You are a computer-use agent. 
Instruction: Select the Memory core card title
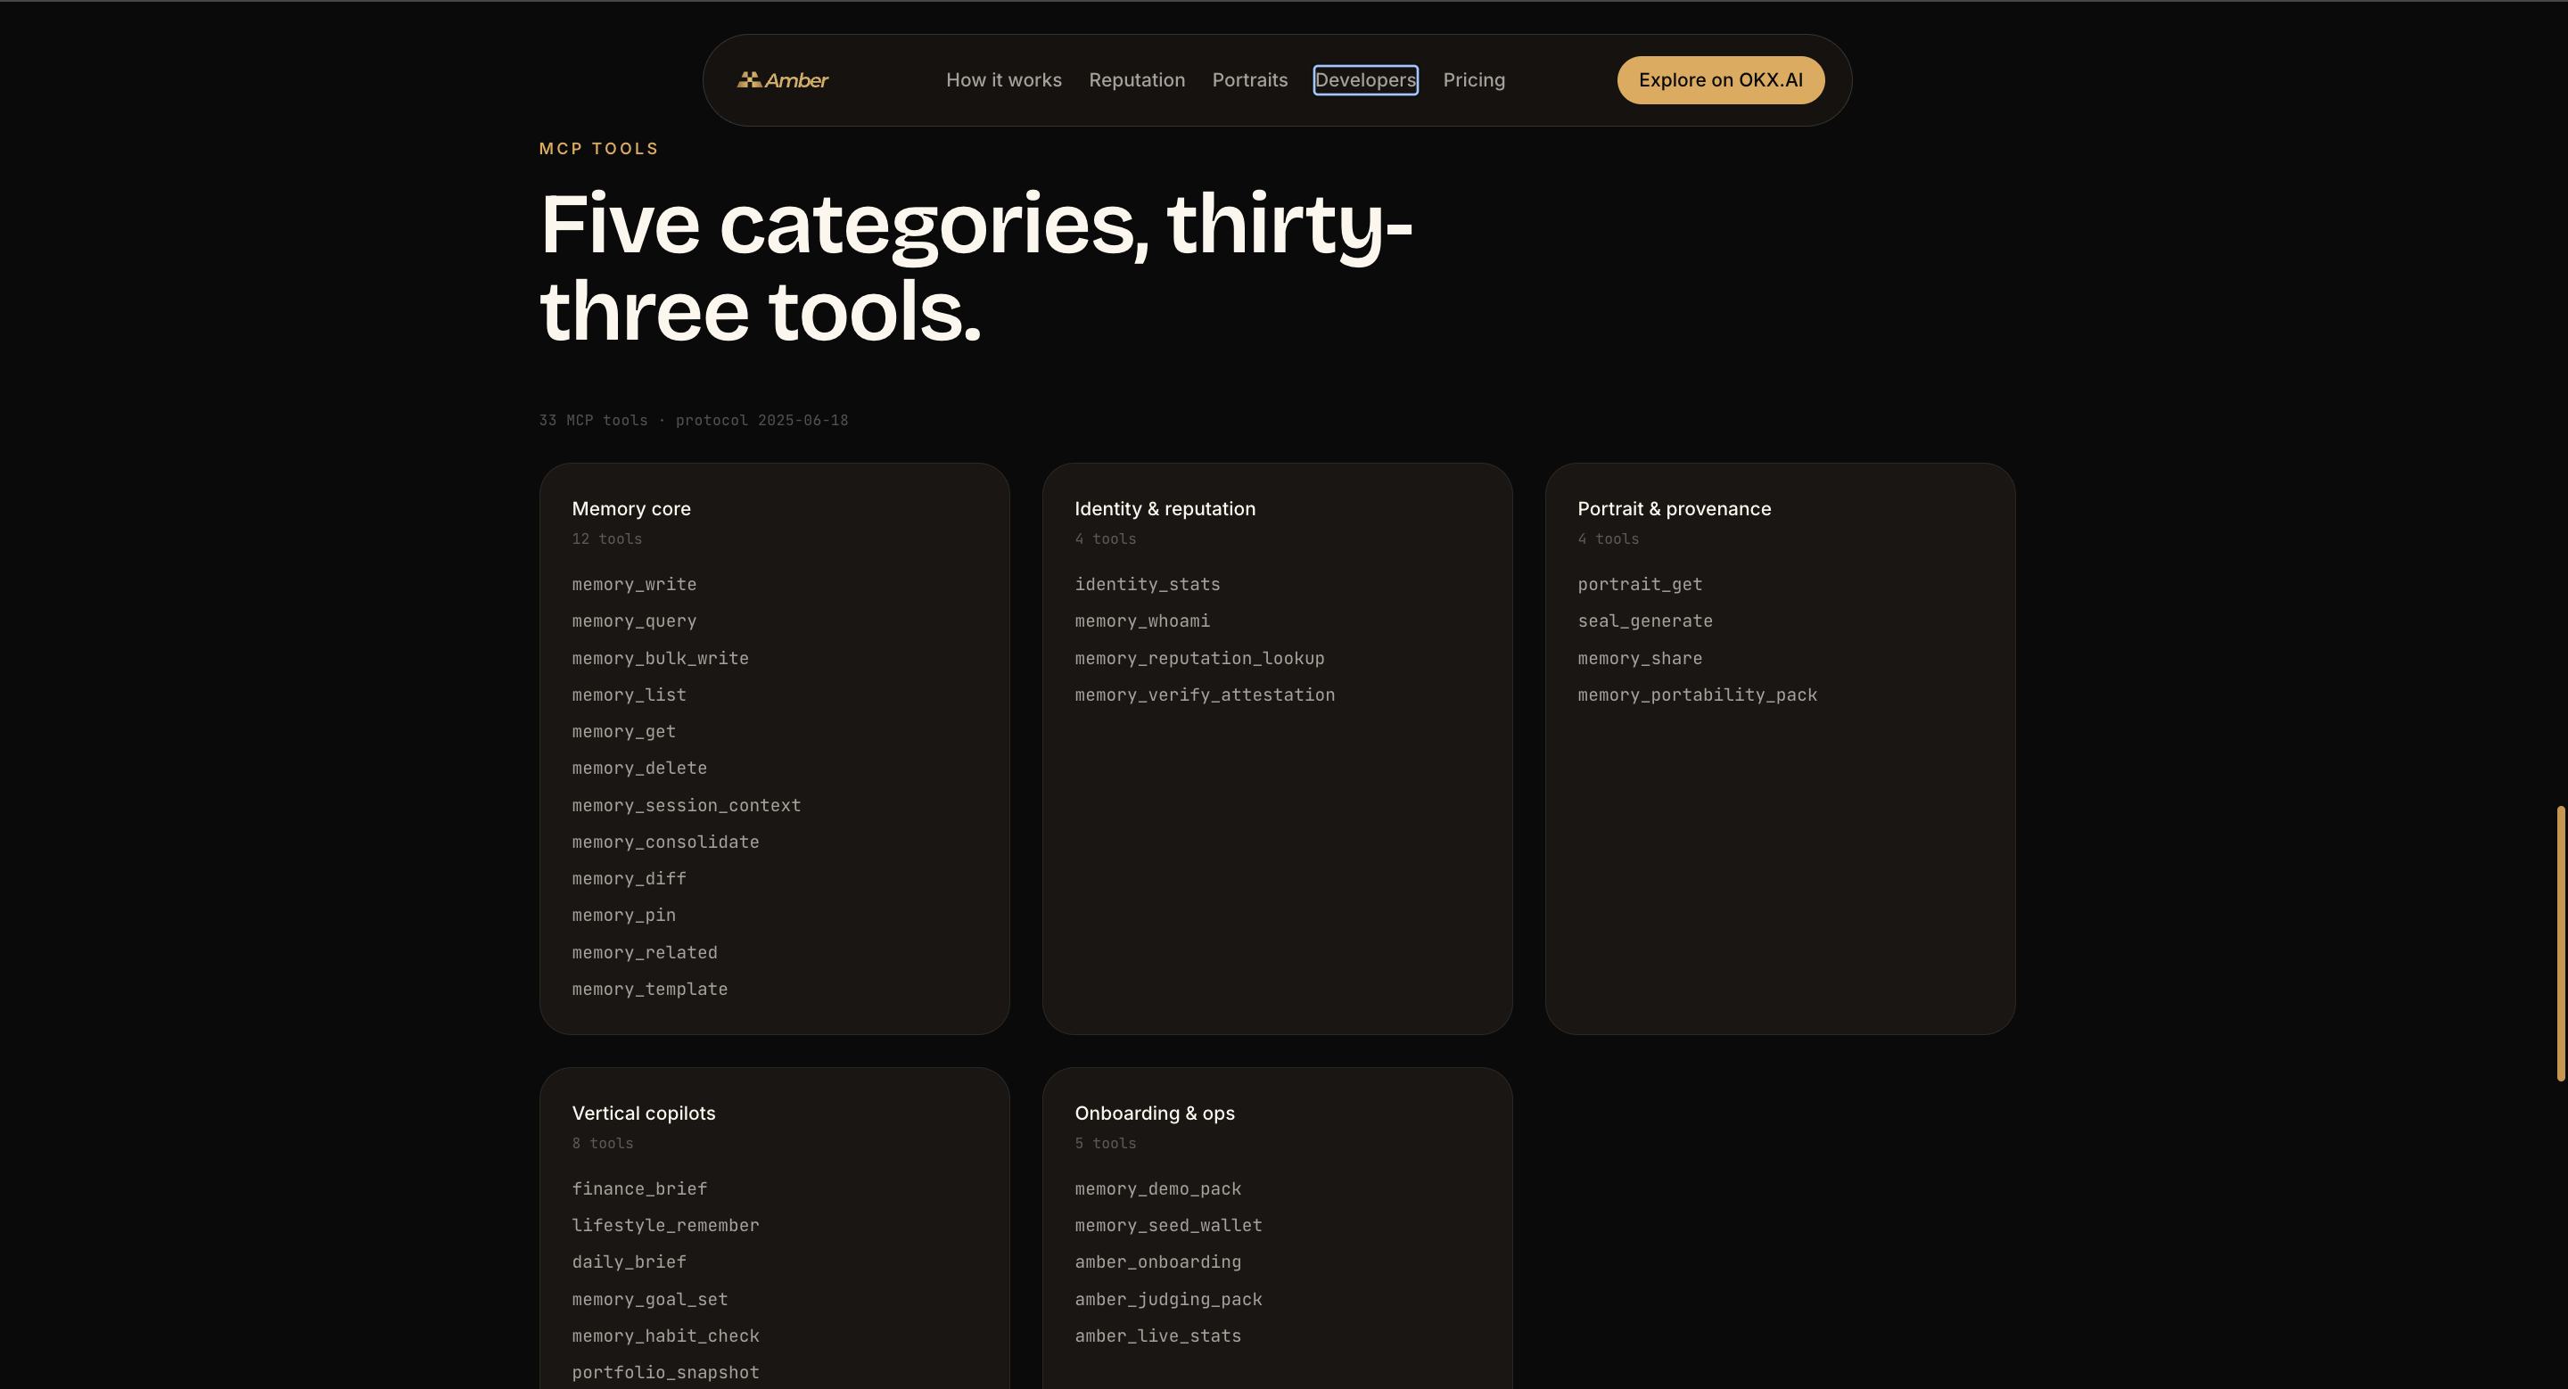click(631, 508)
